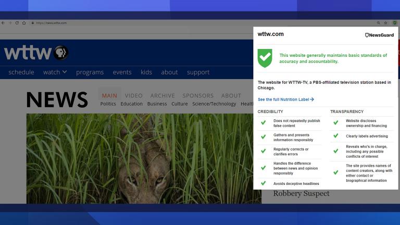Click checkmark beside Regularly corrects or clarifies errors
This screenshot has width=400, height=225.
coord(263,151)
